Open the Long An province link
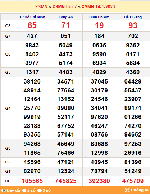The image size is (150, 195). (65, 17)
